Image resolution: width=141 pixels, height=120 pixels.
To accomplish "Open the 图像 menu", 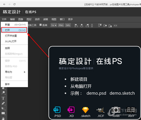I will (x=21, y=19).
